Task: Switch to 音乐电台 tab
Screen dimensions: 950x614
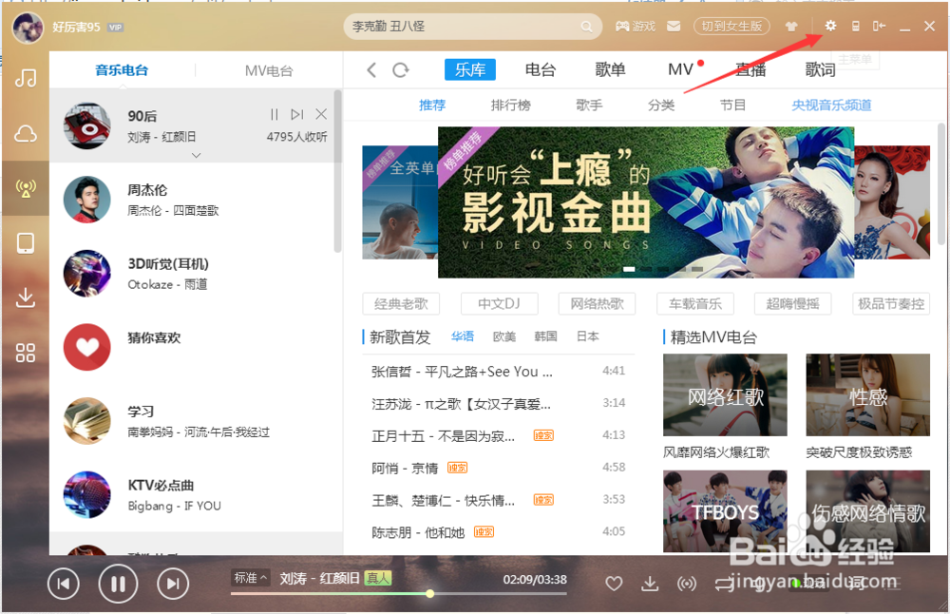Action: point(122,70)
